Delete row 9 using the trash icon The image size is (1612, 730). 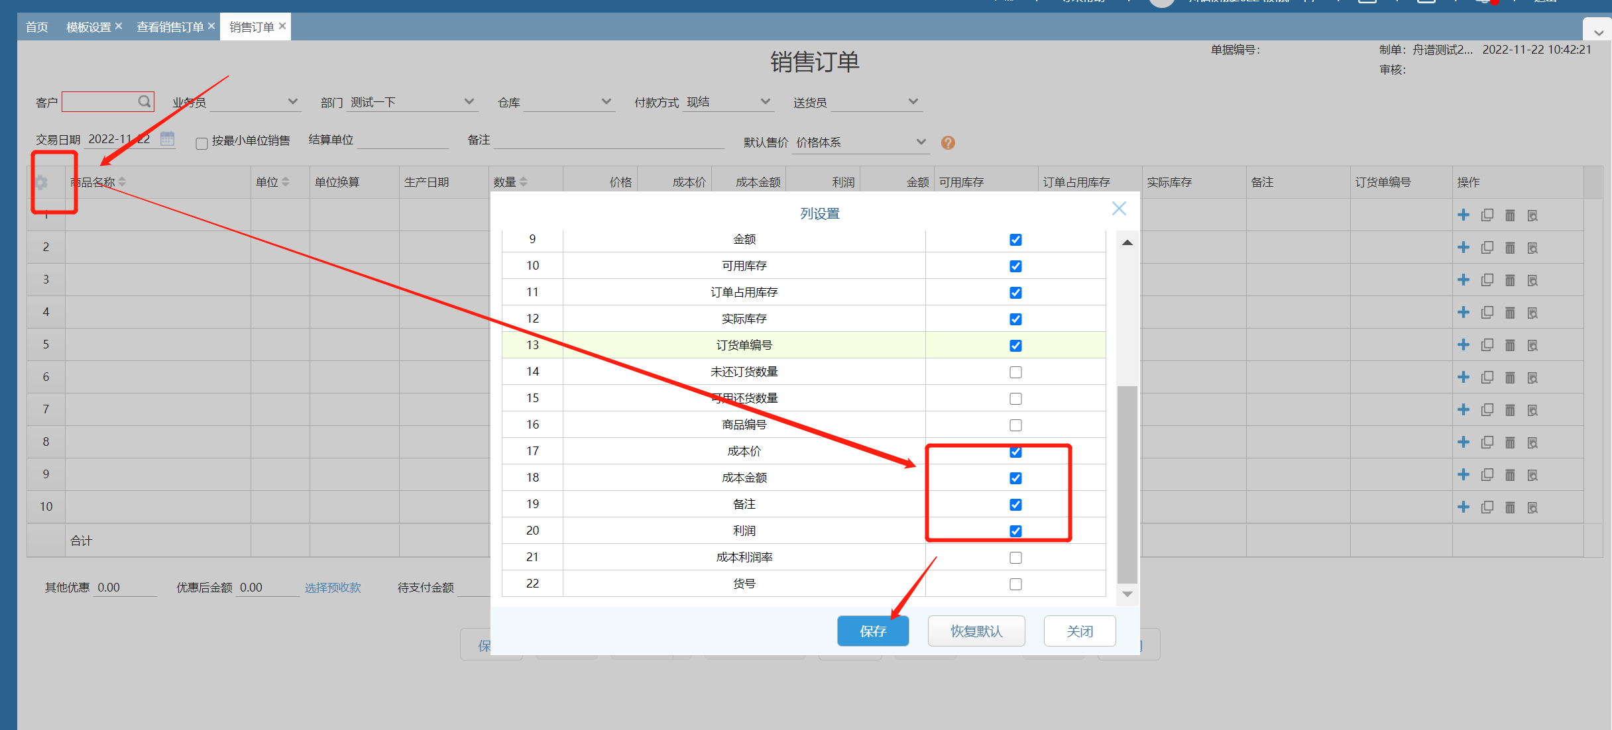click(1510, 475)
